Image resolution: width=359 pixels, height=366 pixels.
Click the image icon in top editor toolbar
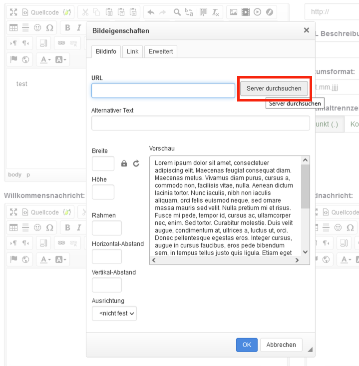(x=234, y=12)
